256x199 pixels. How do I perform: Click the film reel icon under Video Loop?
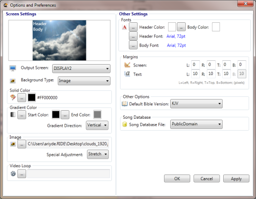coord(13,173)
